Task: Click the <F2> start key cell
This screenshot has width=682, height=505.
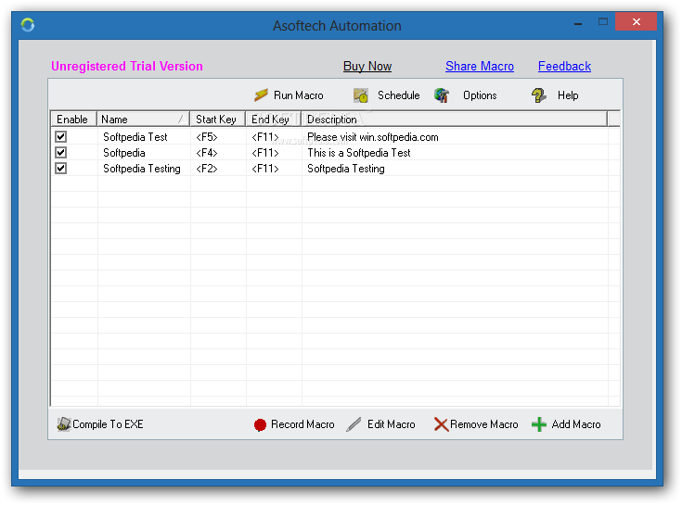Action: (206, 169)
